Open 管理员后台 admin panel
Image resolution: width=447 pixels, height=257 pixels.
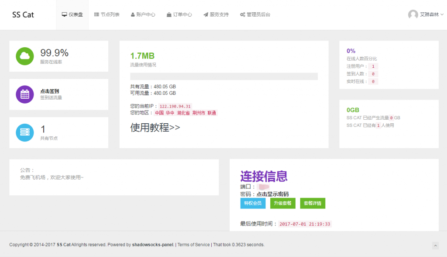[255, 14]
